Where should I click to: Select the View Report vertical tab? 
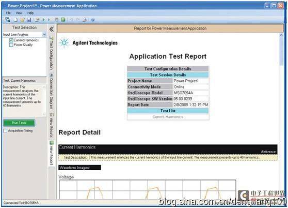(x=52, y=153)
